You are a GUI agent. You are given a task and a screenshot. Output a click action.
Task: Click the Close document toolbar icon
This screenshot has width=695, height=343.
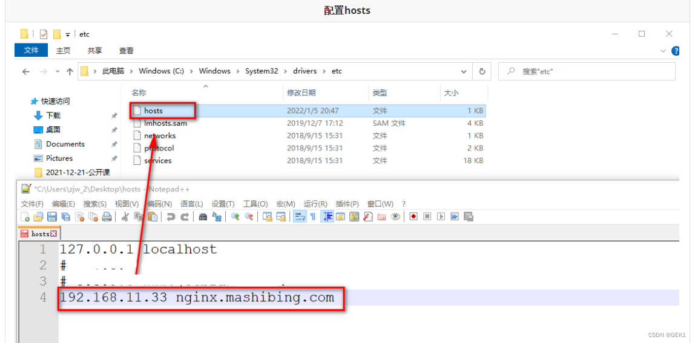[79, 217]
